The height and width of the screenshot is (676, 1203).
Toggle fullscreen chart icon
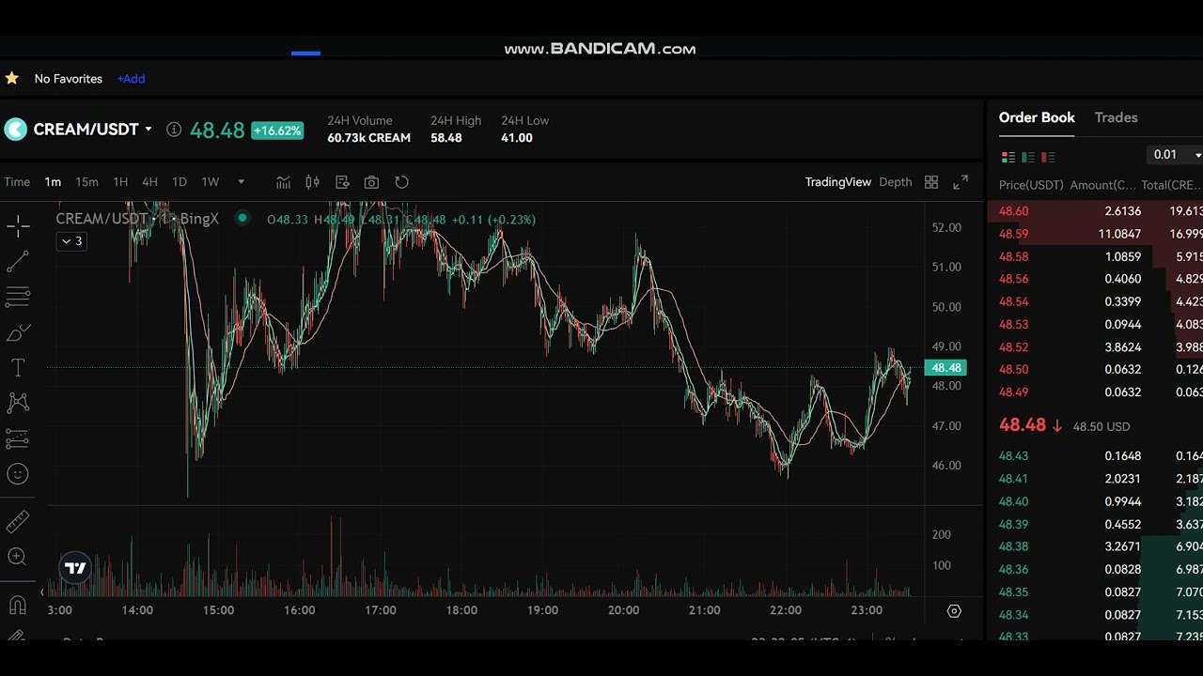tap(961, 182)
